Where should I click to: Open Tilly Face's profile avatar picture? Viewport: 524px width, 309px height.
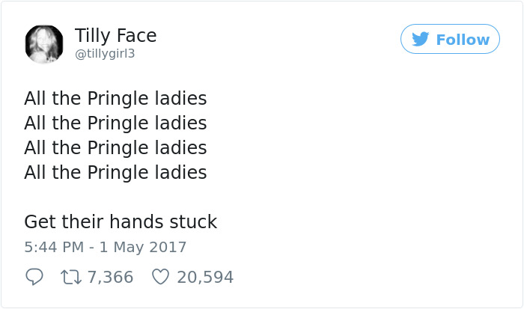click(43, 43)
